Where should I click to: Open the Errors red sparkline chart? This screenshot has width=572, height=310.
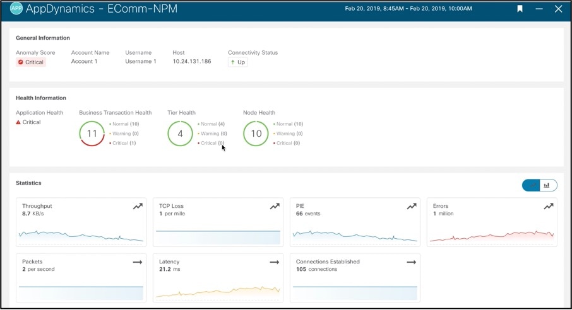(x=492, y=237)
